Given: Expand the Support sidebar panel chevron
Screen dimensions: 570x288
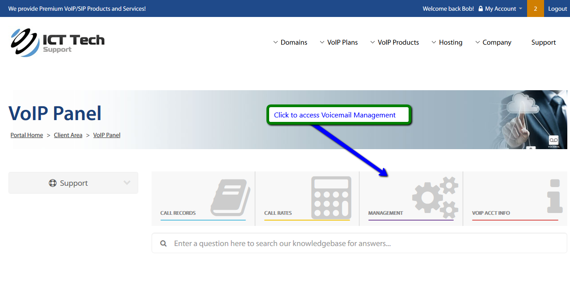Looking at the screenshot, I should pyautogui.click(x=127, y=183).
